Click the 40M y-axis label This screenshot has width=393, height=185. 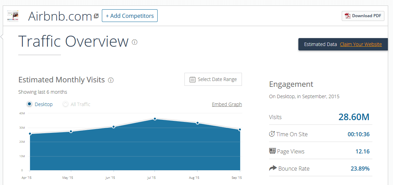tap(22, 113)
